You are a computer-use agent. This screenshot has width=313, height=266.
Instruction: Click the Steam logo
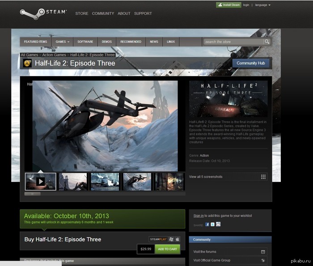click(43, 13)
